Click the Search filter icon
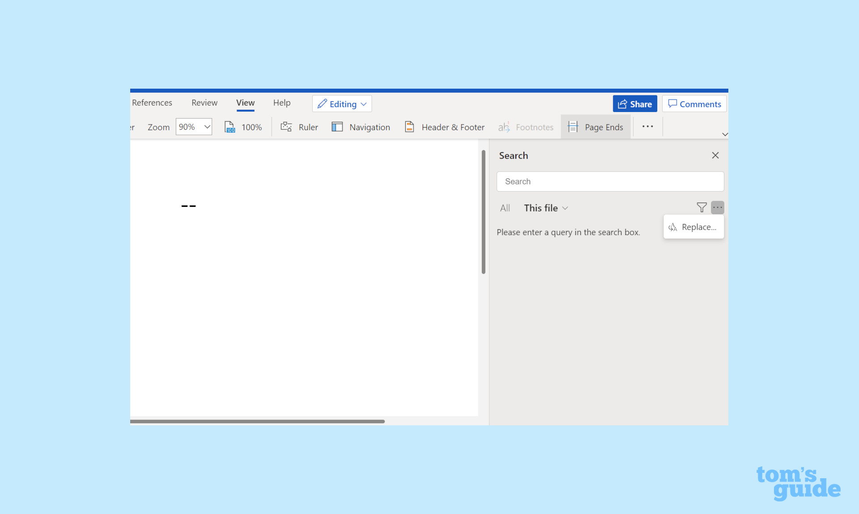 (702, 207)
